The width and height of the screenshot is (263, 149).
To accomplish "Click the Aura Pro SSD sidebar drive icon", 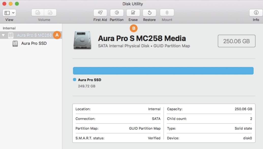I will 15,43.
